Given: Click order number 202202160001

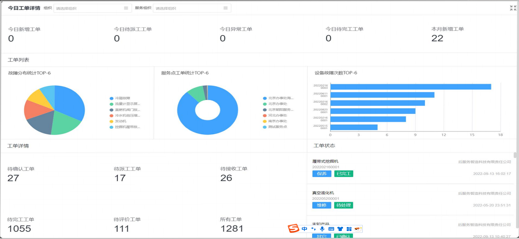Looking at the screenshot, I should (326, 167).
